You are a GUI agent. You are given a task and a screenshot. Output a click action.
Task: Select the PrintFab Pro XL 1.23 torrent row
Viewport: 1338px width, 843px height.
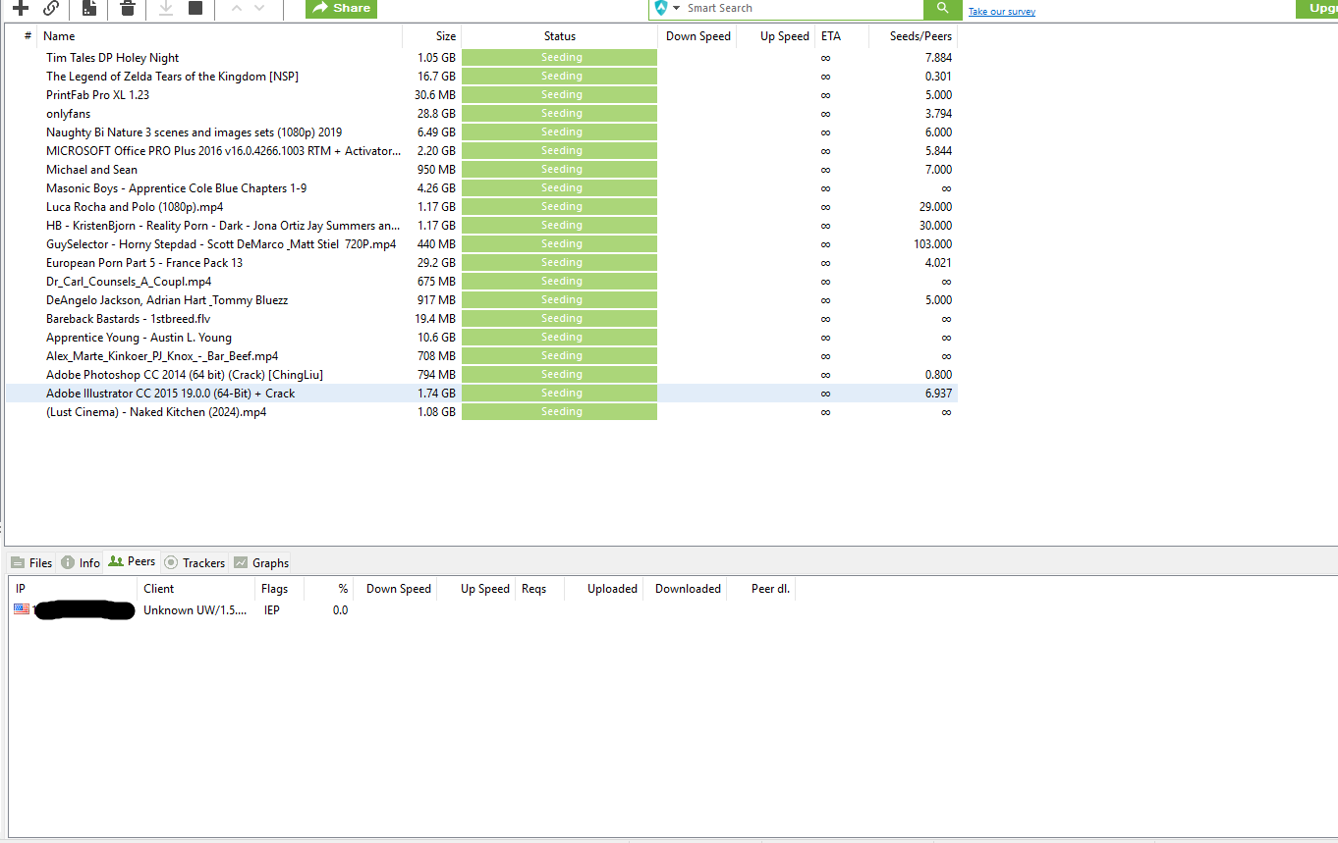pos(98,95)
